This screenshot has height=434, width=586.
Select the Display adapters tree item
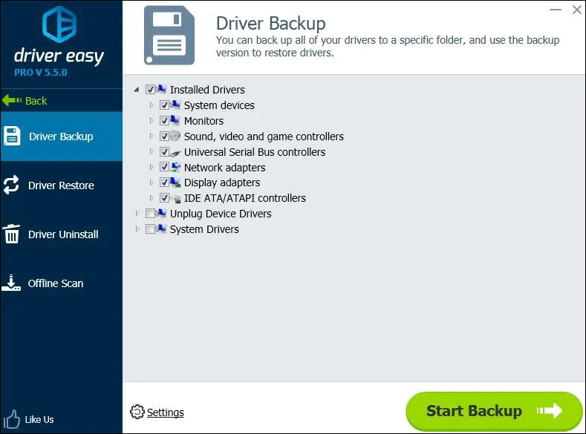click(221, 183)
